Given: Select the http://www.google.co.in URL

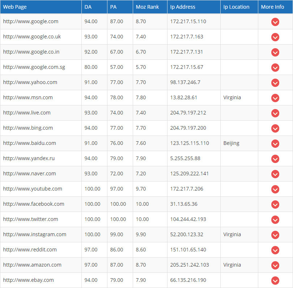Looking at the screenshot, I should pos(31,52).
